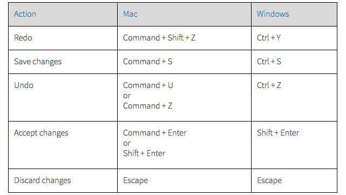Select the Accept changes row label
This screenshot has height=195, width=346.
(41, 133)
